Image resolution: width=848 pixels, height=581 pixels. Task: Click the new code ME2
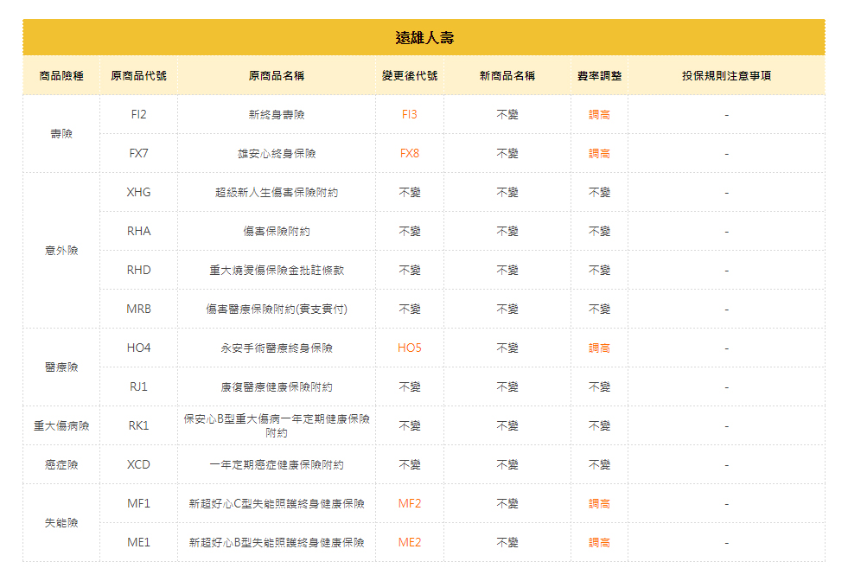[410, 543]
